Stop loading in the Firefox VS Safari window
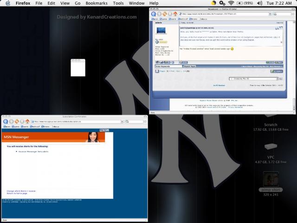Viewport: 297px width, 223px height. [170, 14]
